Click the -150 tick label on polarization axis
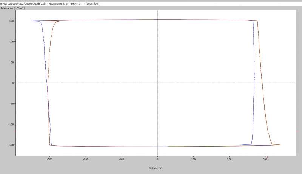 [11, 145]
